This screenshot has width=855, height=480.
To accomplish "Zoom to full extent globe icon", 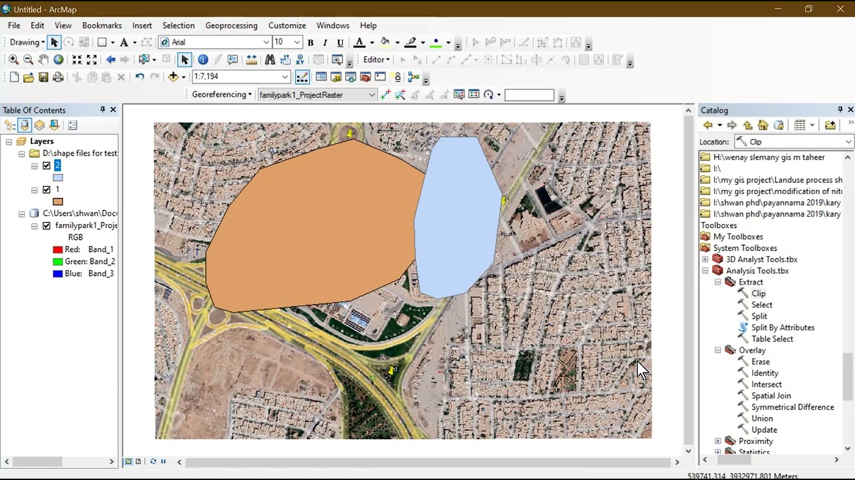I will (x=58, y=60).
